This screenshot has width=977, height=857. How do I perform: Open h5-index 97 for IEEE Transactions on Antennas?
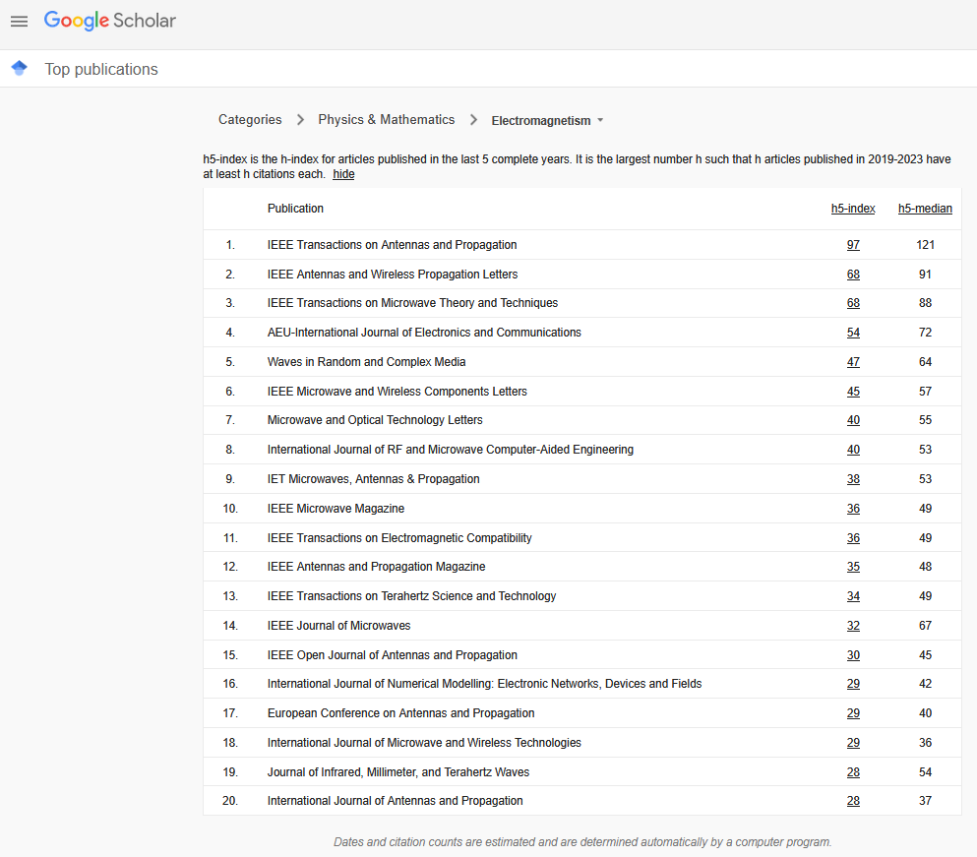pos(853,245)
